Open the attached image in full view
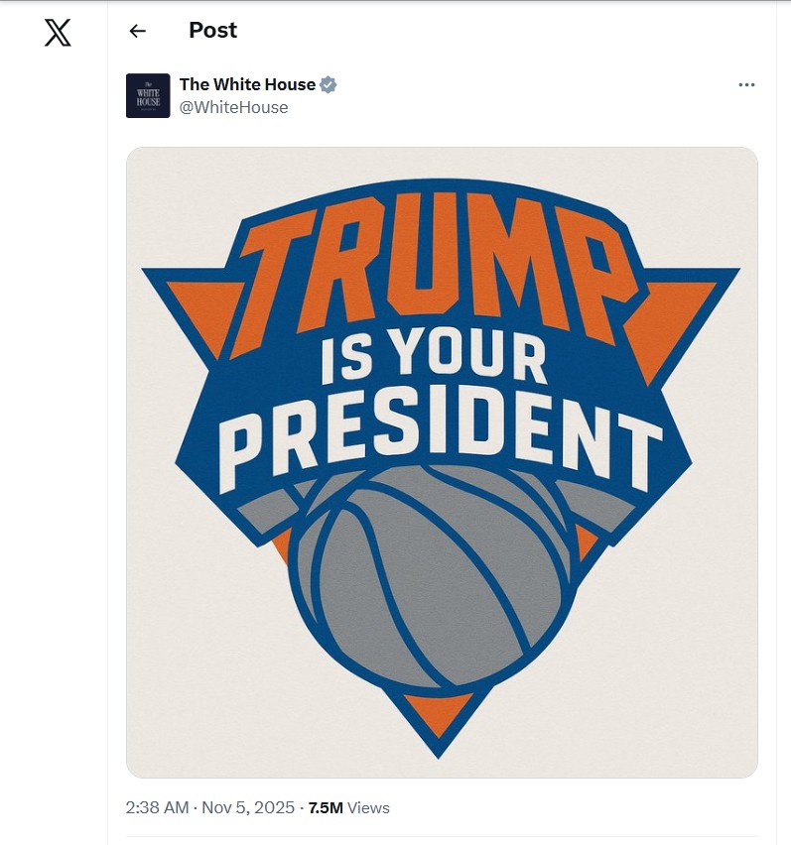The image size is (791, 845). (442, 461)
